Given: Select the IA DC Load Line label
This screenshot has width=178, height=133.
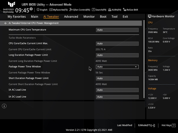Looking at the screenshot, I should [x=17, y=97].
